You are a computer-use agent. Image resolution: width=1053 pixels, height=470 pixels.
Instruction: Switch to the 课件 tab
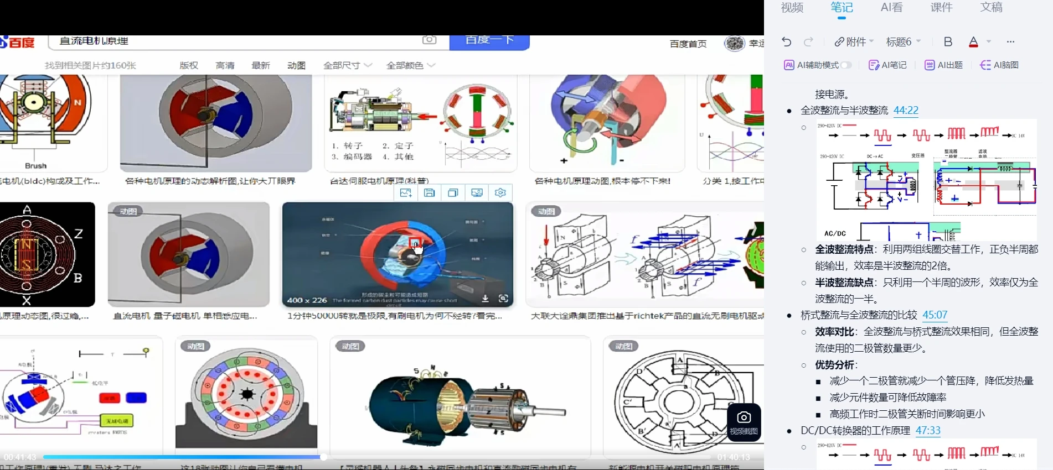pos(941,8)
